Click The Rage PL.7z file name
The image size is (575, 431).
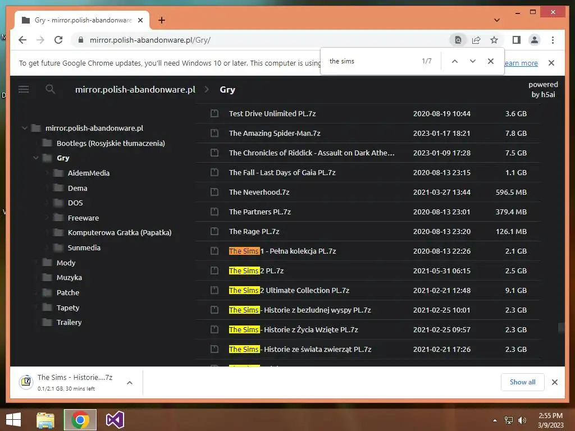(x=254, y=232)
